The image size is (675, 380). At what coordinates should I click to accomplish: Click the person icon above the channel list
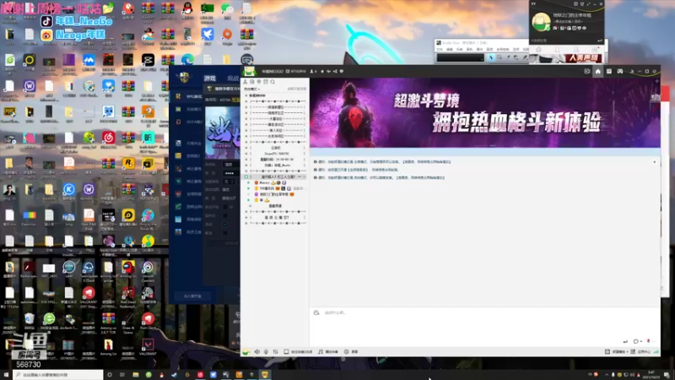point(246,82)
